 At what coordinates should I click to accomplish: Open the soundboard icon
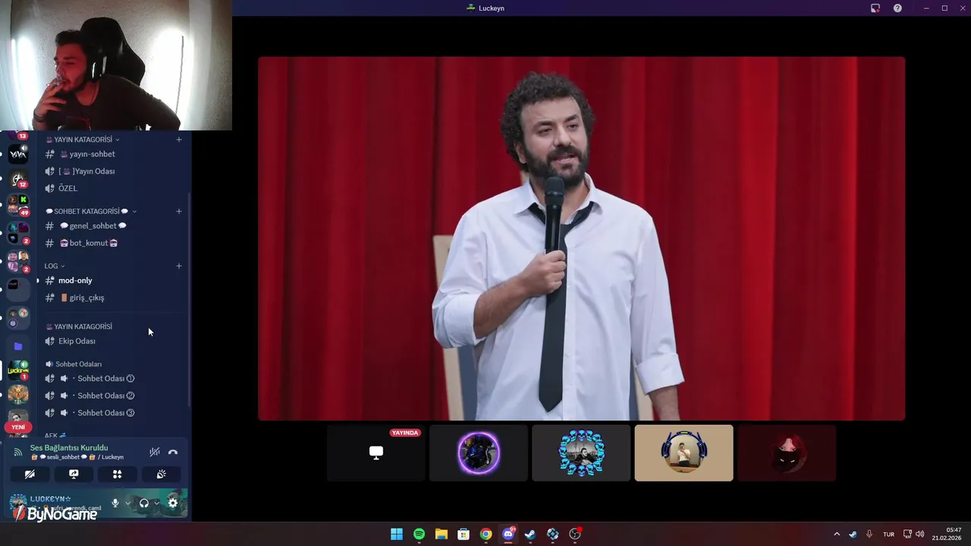coord(162,474)
